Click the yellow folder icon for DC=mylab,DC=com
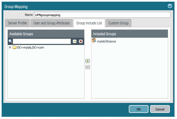Screen dimensions: 177x119 tap(14, 47)
